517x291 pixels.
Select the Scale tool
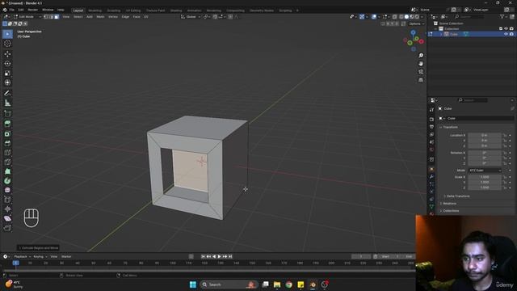pos(7,73)
